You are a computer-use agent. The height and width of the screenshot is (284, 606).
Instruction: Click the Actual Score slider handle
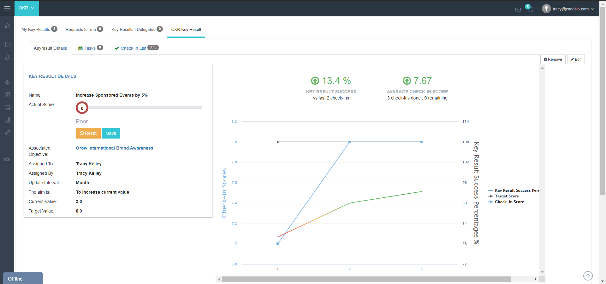click(x=82, y=108)
